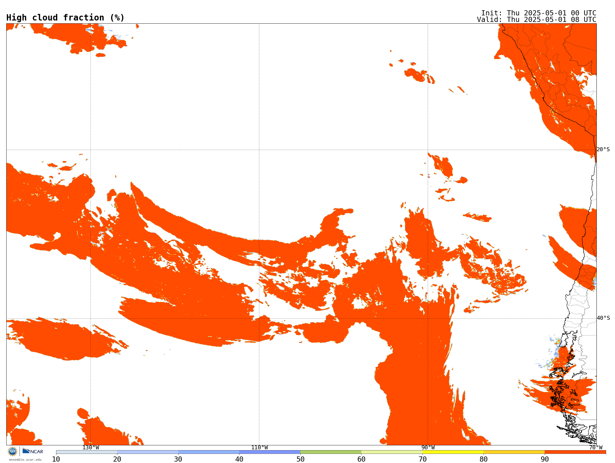615x463 pixels.
Task: Click the 40°S latitude label
Action: (x=603, y=318)
